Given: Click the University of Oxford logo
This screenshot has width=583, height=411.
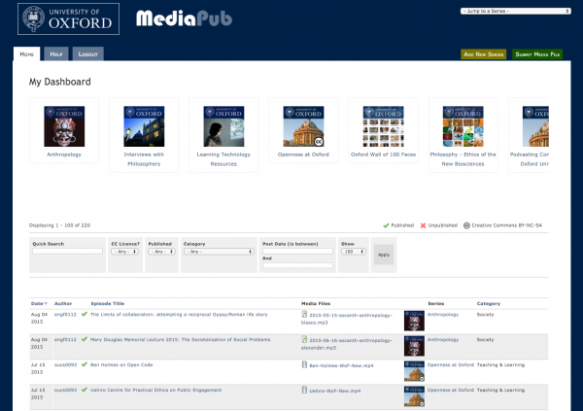Looking at the screenshot, I should pos(68,19).
